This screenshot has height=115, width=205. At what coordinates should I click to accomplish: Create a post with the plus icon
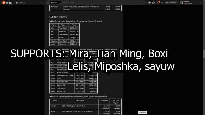(162, 3)
